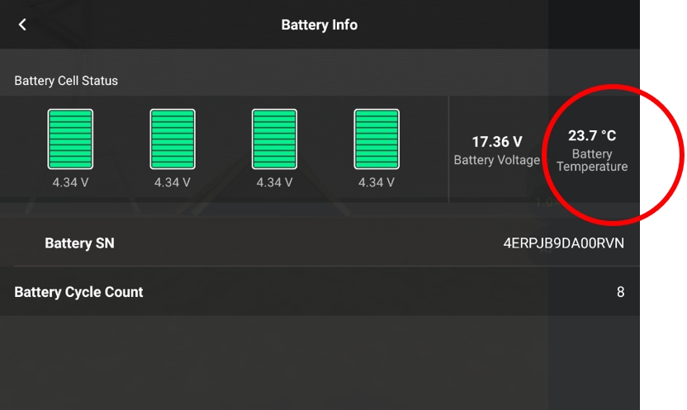687x410 pixels.
Task: Tap the first cell's 4.34 V label
Action: pos(70,182)
